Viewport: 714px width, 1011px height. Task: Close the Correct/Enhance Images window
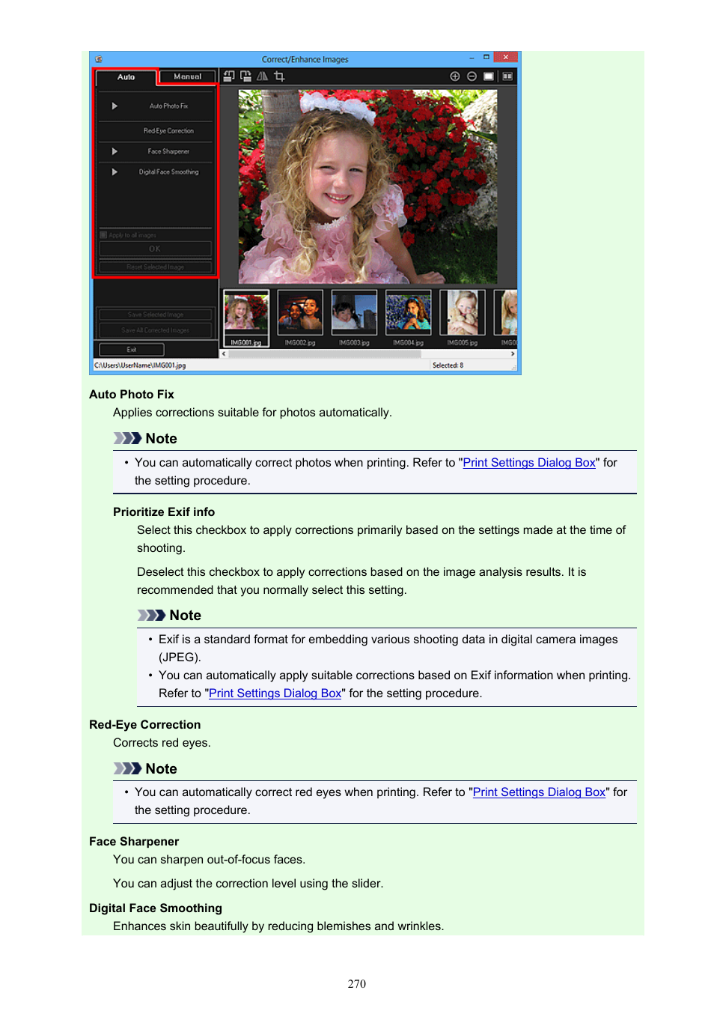tap(506, 57)
